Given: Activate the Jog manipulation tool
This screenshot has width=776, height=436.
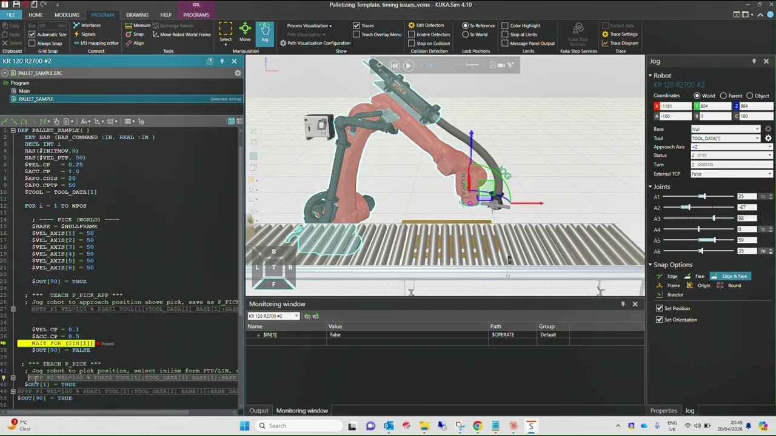Looking at the screenshot, I should click(265, 33).
